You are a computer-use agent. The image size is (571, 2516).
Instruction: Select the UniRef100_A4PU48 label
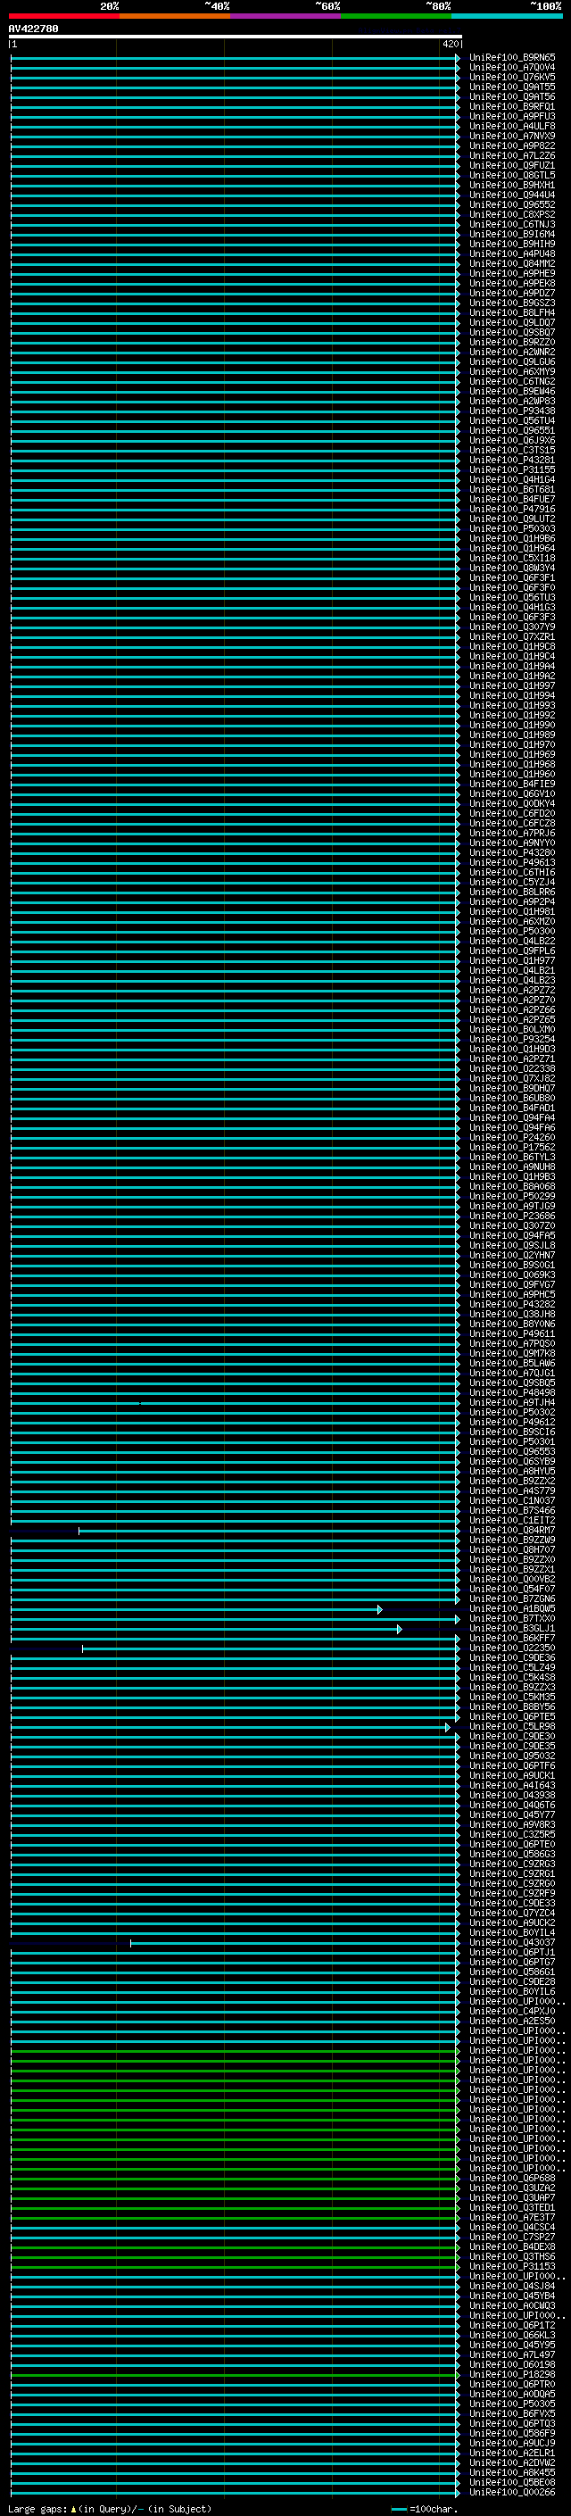[512, 254]
